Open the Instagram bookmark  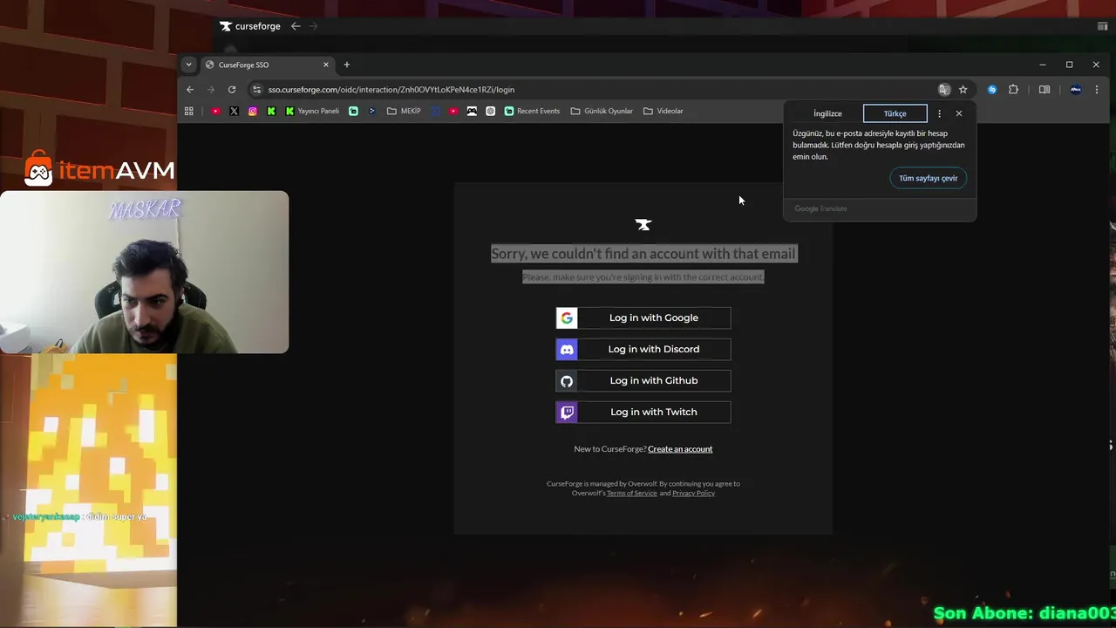click(253, 112)
